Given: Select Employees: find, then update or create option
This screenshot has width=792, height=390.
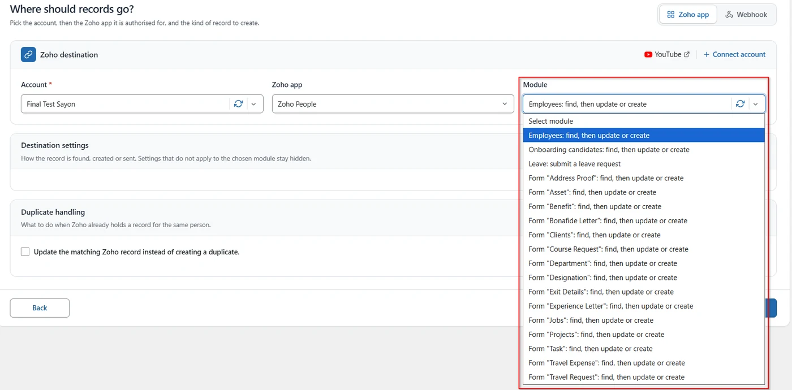Looking at the screenshot, I should click(644, 136).
